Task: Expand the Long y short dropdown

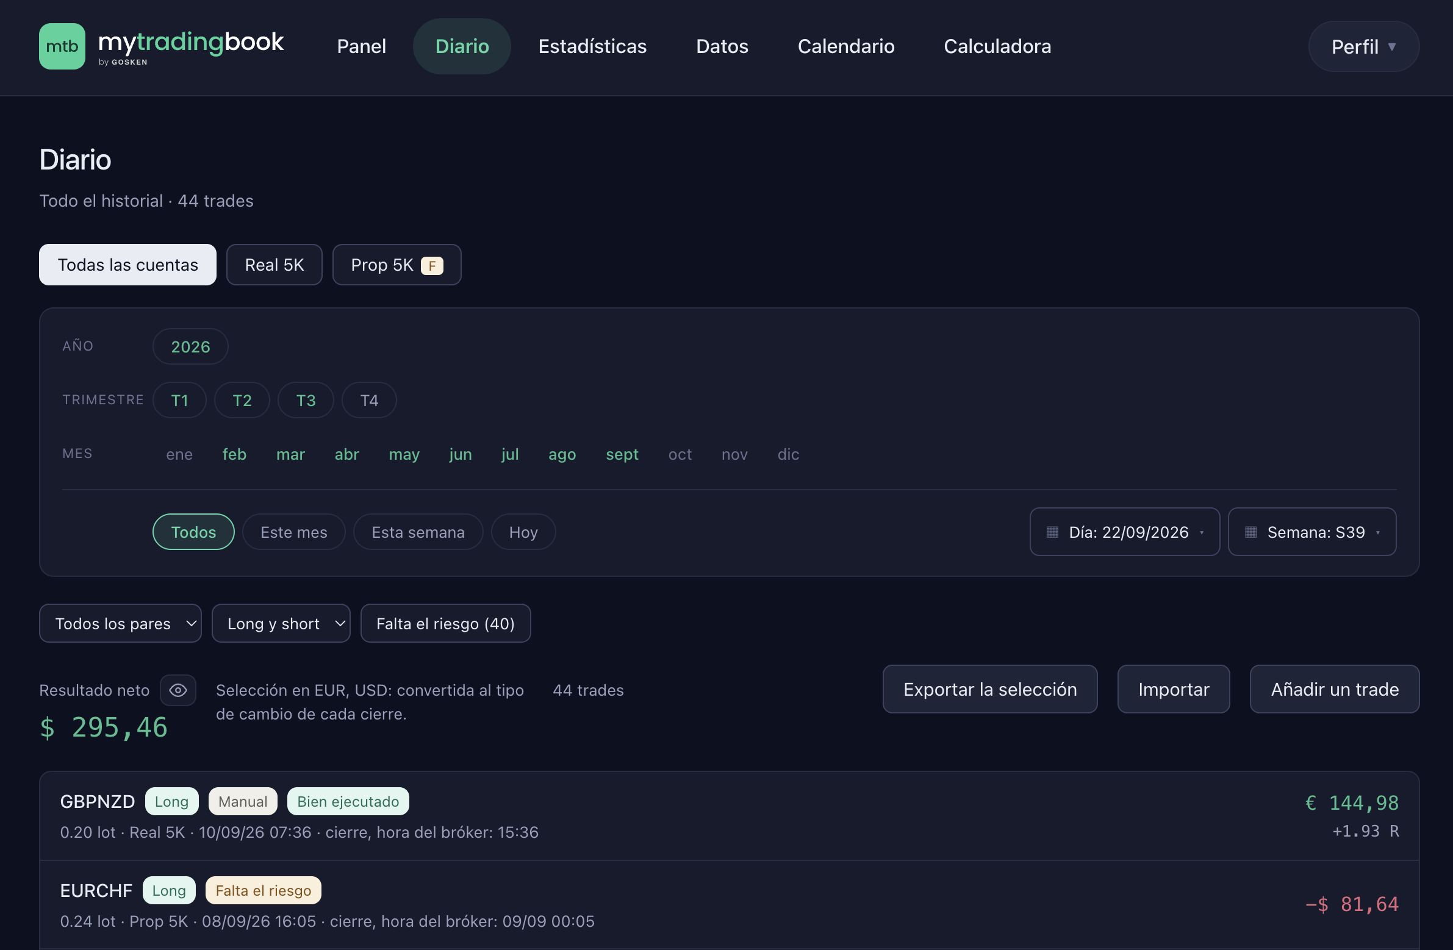Action: pyautogui.click(x=281, y=624)
